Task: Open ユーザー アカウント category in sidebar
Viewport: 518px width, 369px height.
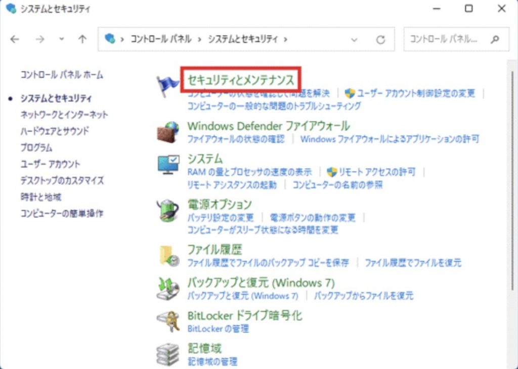Action: pyautogui.click(x=50, y=164)
